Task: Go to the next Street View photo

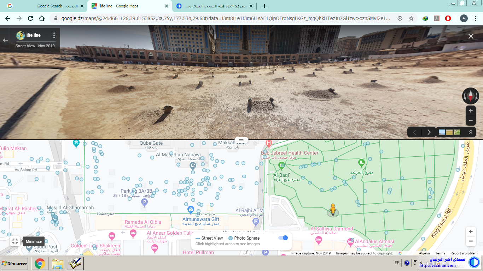Action: [429, 132]
